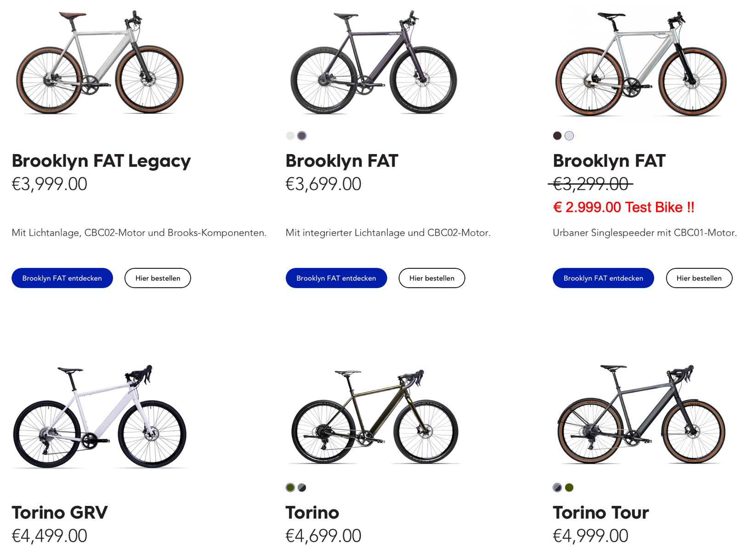Viewport: 741px width, 549px height.
Task: Open the white Torino GRV bike image
Action: (100, 416)
